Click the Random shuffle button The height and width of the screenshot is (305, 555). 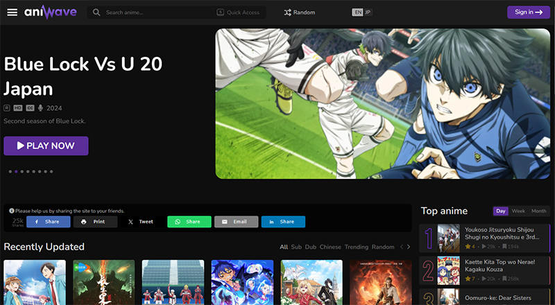pyautogui.click(x=300, y=12)
